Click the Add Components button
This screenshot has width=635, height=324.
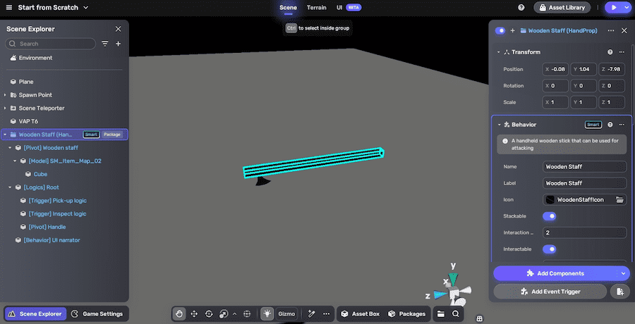555,273
